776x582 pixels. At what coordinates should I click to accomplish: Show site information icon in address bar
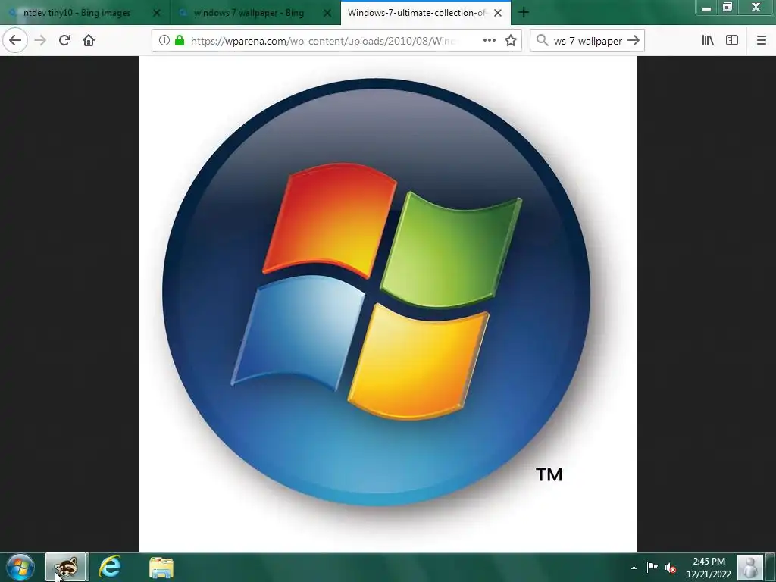[164, 41]
